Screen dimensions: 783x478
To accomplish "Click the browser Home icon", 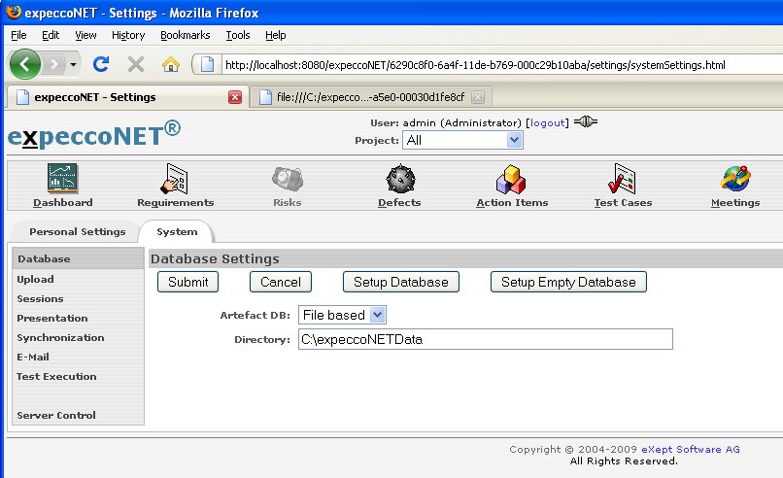I will click(x=171, y=64).
